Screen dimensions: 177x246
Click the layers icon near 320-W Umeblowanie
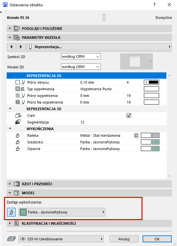[11, 239]
